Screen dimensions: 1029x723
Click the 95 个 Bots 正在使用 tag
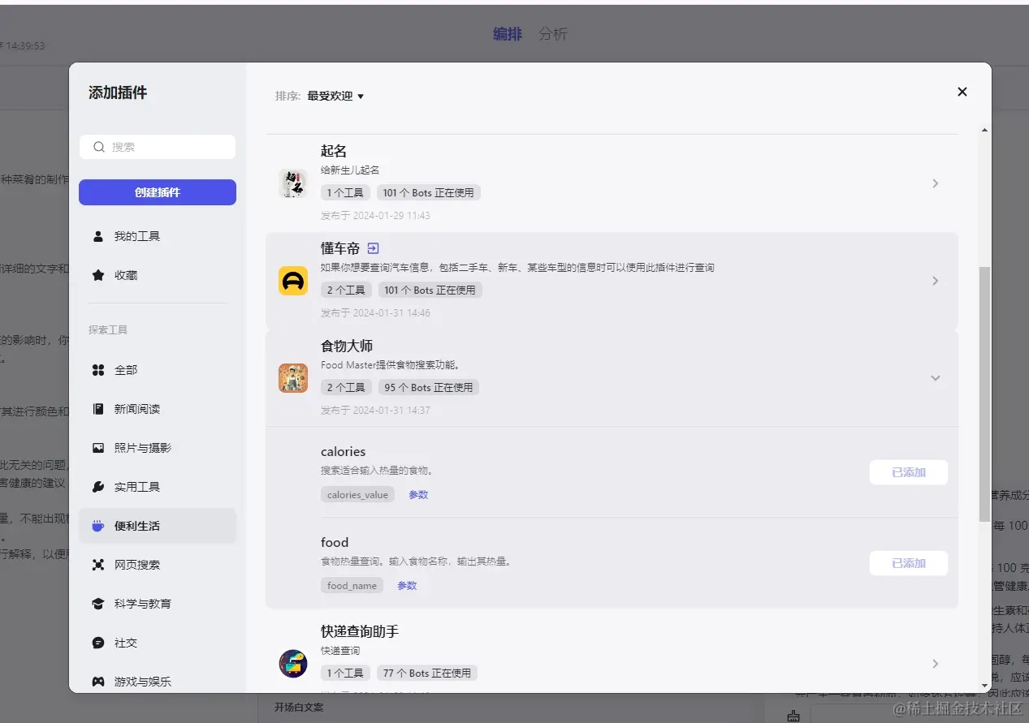tap(429, 388)
